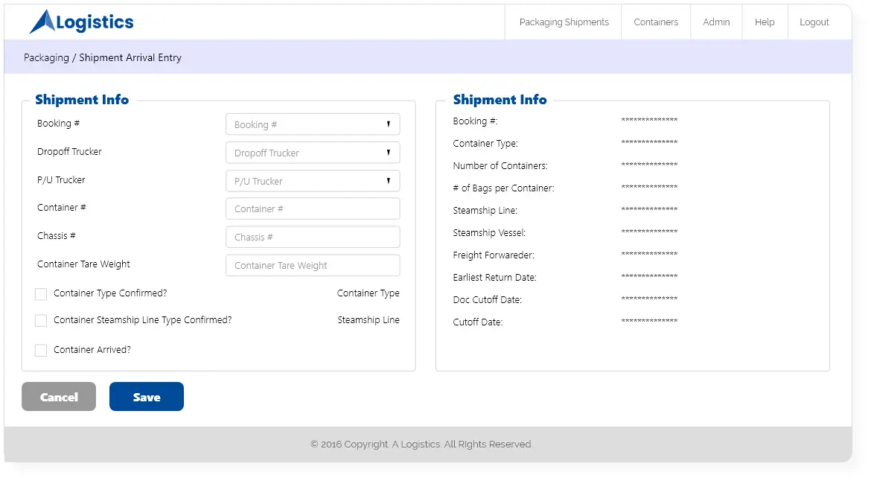Click the masked value next to Cutoff Date:
This screenshot has height=481, width=871.
tap(649, 321)
